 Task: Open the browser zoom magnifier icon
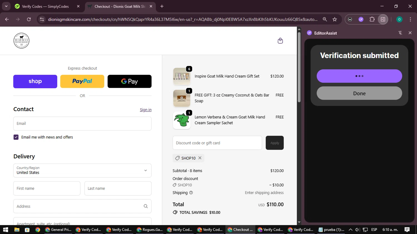325,19
